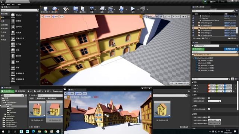Click the Play button in toolbar
This screenshot has height=134, width=239.
[133, 9]
